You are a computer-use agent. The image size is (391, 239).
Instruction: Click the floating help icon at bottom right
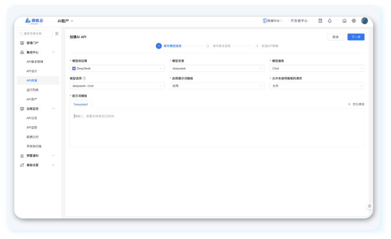370,206
